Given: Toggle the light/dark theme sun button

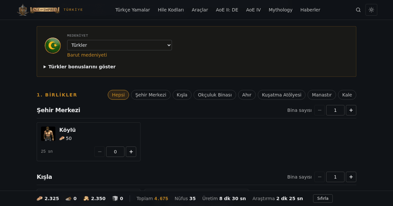Looking at the screenshot, I should point(371,10).
